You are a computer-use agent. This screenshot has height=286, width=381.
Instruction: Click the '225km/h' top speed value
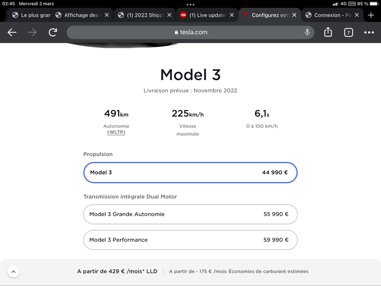click(x=188, y=113)
